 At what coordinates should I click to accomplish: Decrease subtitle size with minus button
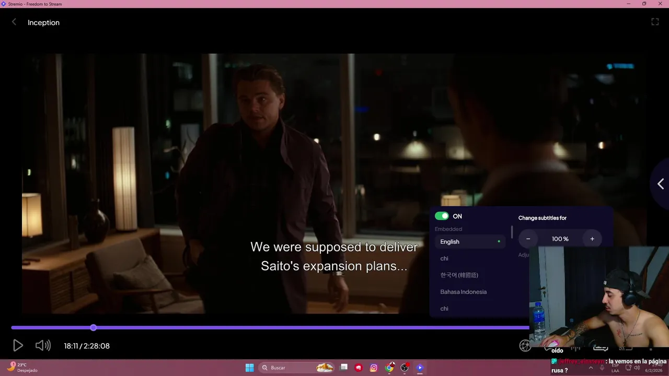(528, 239)
